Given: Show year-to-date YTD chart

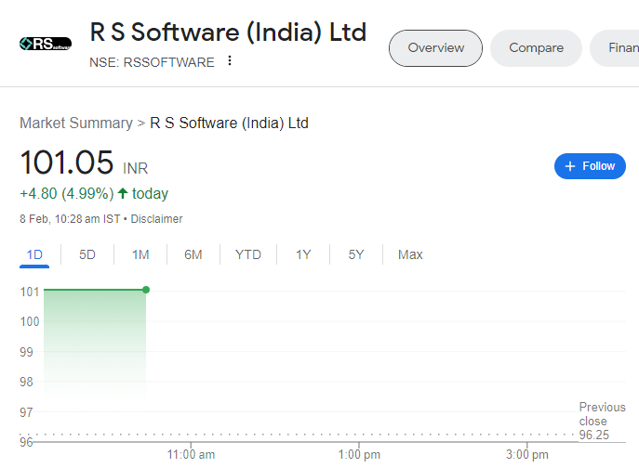Looking at the screenshot, I should coord(247,254).
